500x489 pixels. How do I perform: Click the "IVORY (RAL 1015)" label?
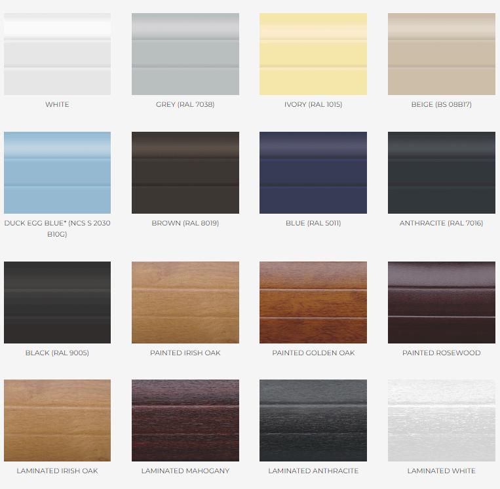(x=313, y=104)
